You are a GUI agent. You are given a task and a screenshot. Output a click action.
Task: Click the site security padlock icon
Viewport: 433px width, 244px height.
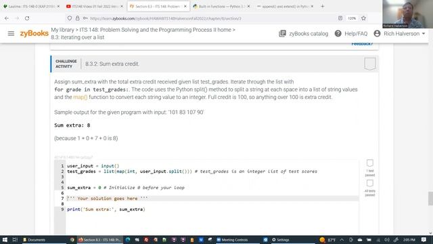click(x=78, y=18)
